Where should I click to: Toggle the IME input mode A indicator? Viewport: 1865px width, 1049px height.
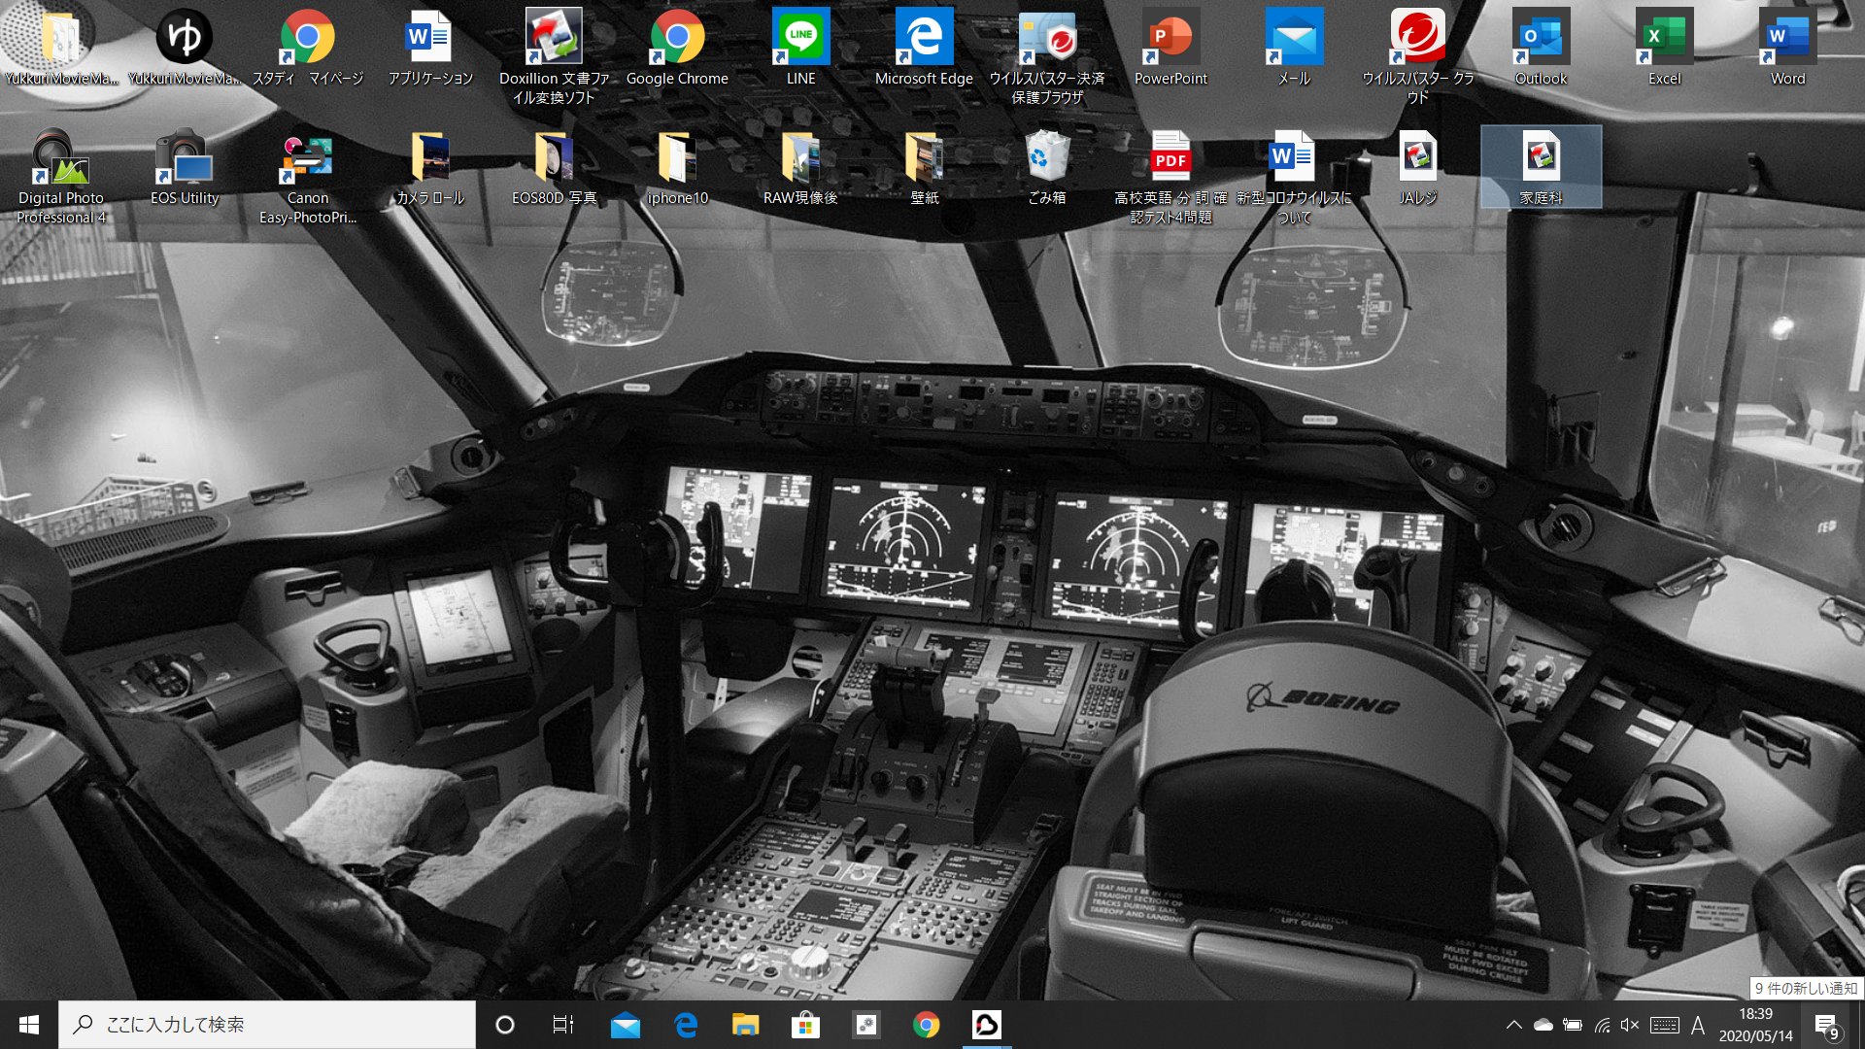pos(1698,1025)
